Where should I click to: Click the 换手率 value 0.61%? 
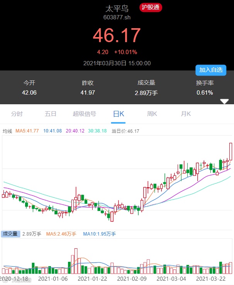click(x=205, y=93)
